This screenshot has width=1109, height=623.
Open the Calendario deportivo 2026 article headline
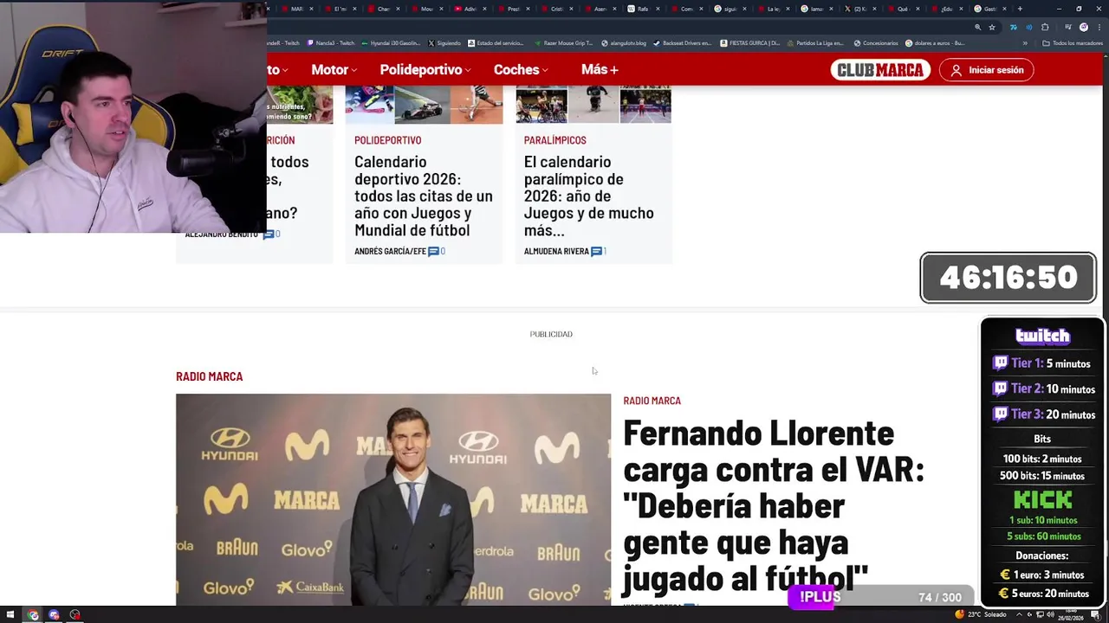424,196
